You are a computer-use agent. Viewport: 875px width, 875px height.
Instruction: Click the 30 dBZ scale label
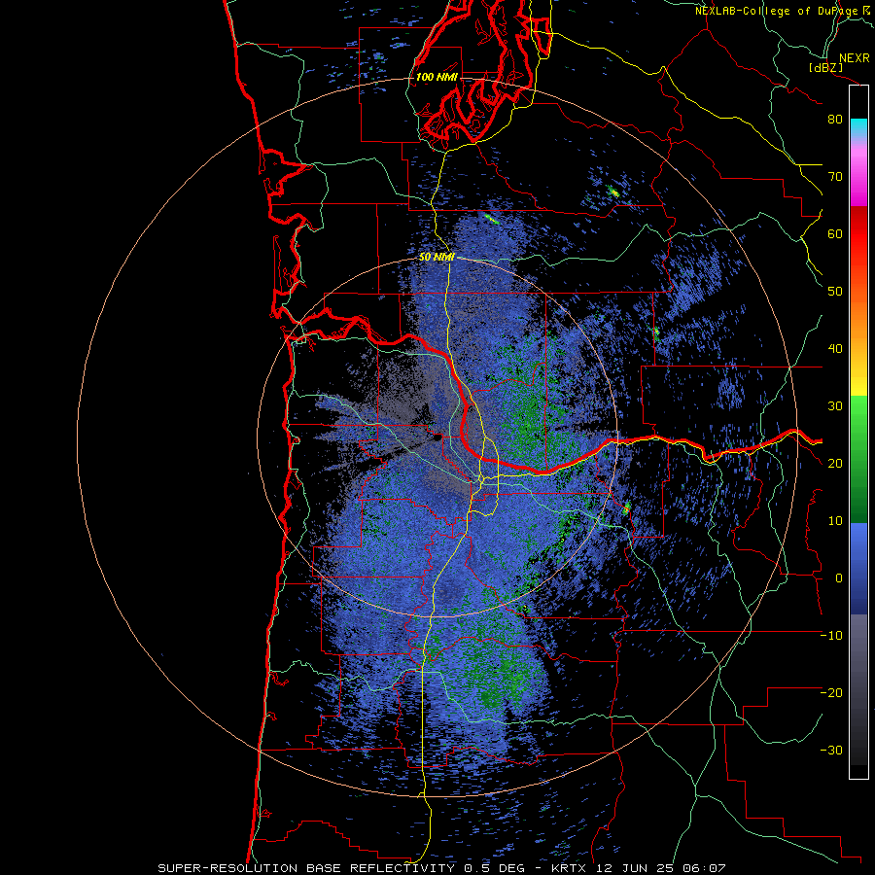tap(835, 406)
